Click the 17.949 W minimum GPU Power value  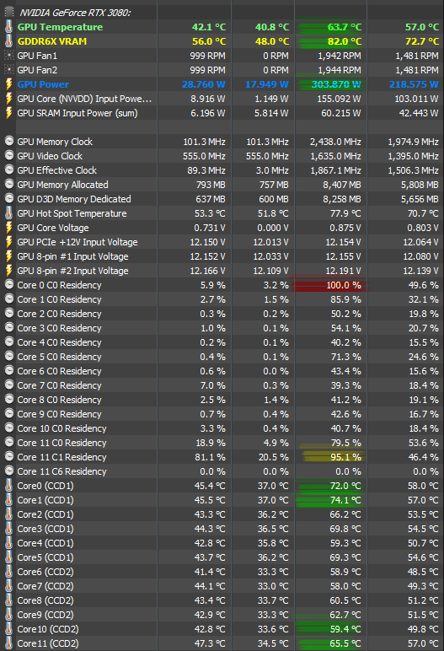click(x=267, y=84)
